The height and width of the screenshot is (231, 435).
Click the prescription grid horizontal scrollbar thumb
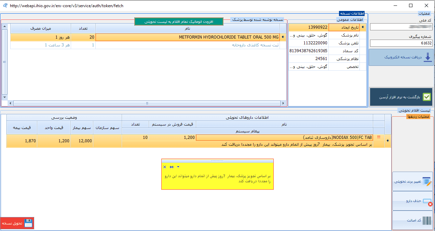click(147, 103)
